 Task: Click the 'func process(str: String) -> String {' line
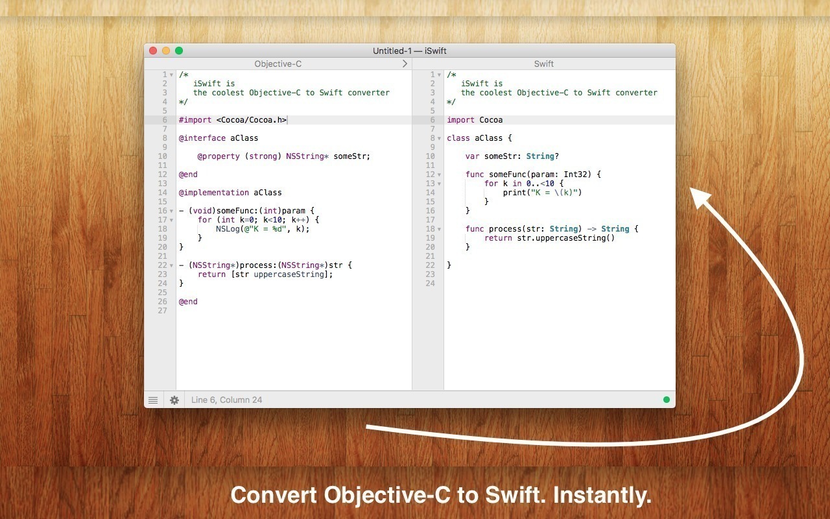[x=552, y=229]
